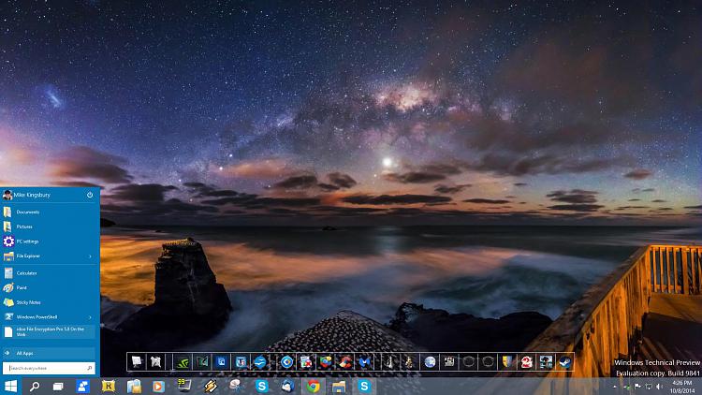Open the yellow and blue shield dock icon
The height and width of the screenshot is (395, 702).
click(x=506, y=362)
